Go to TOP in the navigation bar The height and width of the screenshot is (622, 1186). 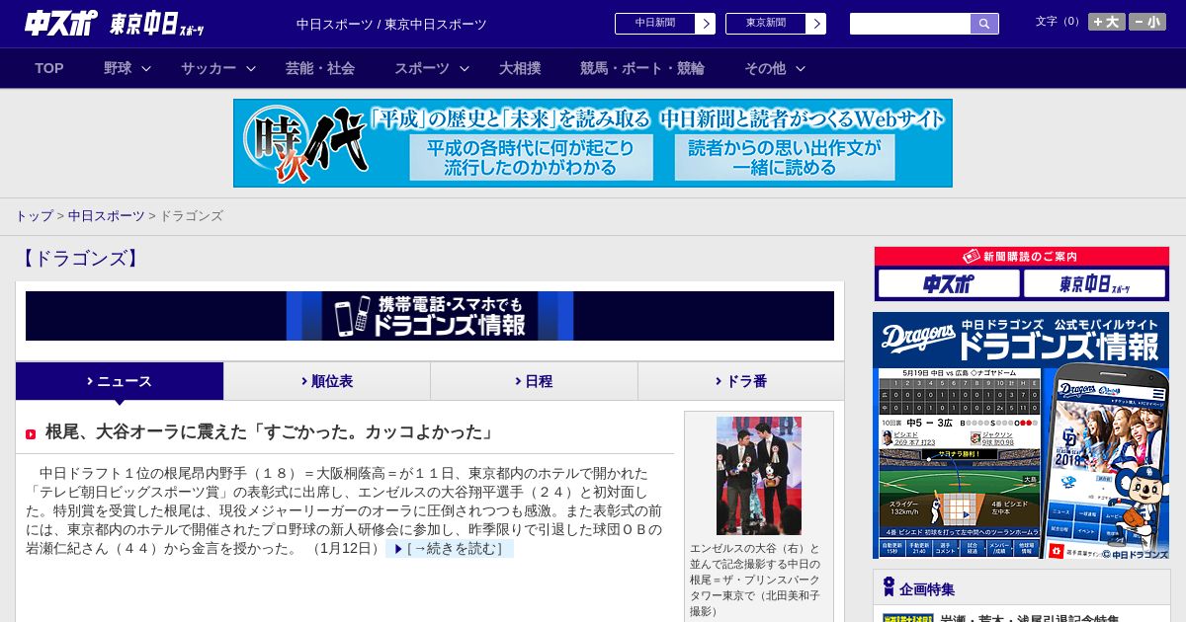click(x=49, y=68)
